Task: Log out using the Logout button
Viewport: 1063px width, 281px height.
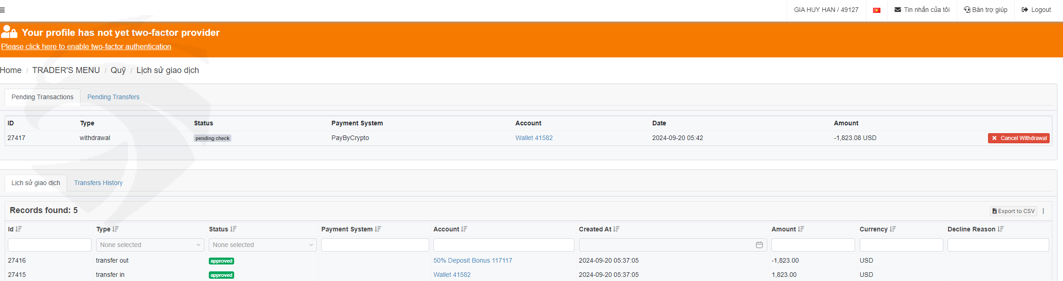Action: [x=1036, y=10]
